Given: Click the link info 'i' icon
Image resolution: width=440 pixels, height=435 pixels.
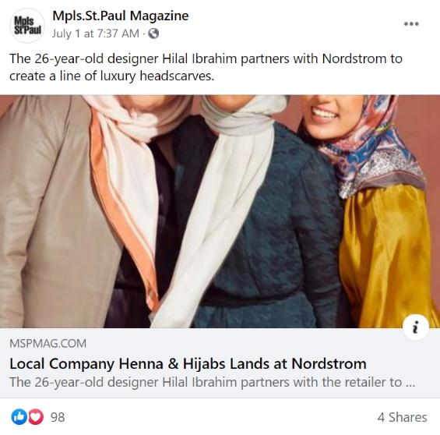Looking at the screenshot, I should click(x=416, y=327).
